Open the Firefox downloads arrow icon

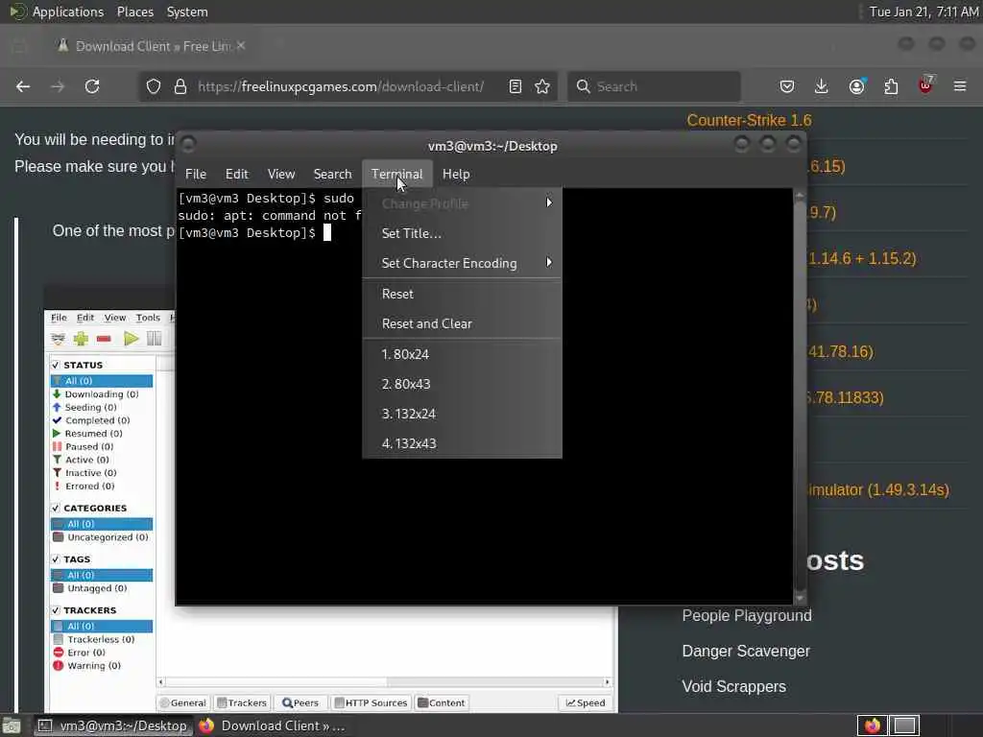(822, 86)
